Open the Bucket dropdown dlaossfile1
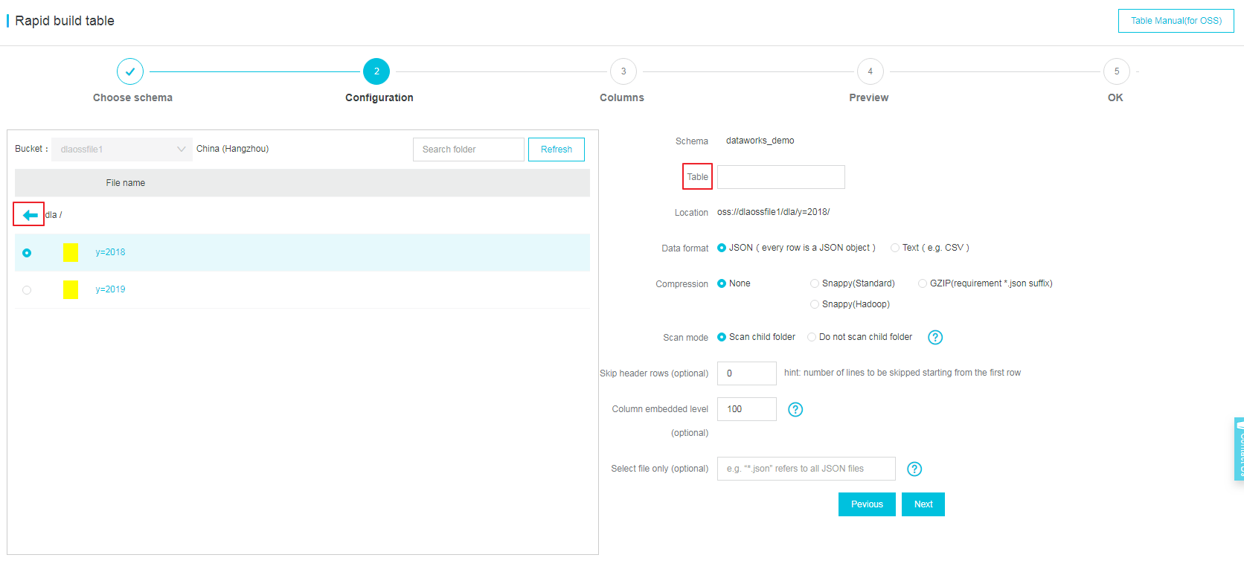Screen dimensions: 1244x581 122,150
